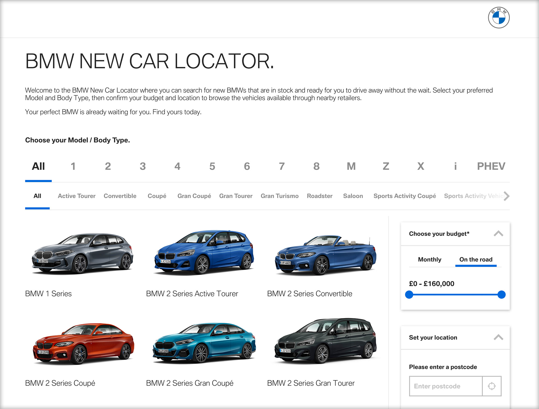Viewport: 539px width, 409px height.
Task: Click the locate-me crosshair icon
Action: 492,386
